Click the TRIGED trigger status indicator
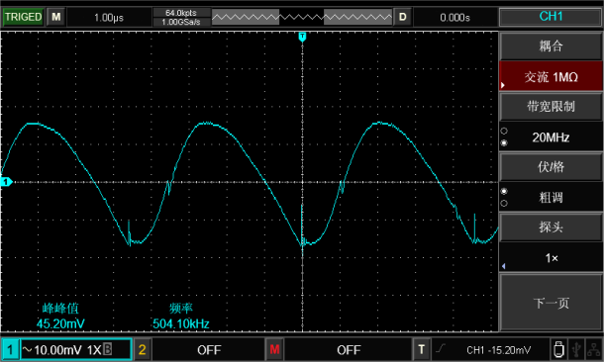This screenshot has width=605, height=362. coord(23,18)
